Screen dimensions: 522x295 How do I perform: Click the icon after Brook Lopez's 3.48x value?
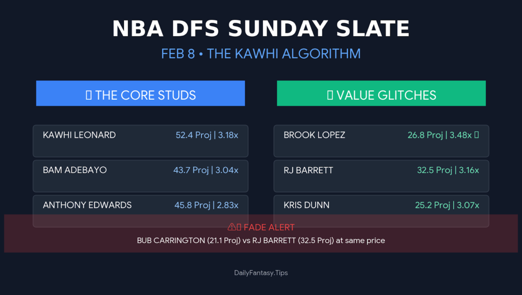476,135
